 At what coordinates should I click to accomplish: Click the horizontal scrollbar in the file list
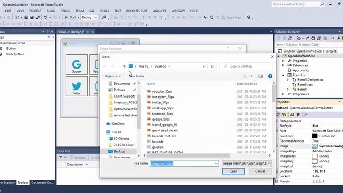pyautogui.click(x=188, y=155)
